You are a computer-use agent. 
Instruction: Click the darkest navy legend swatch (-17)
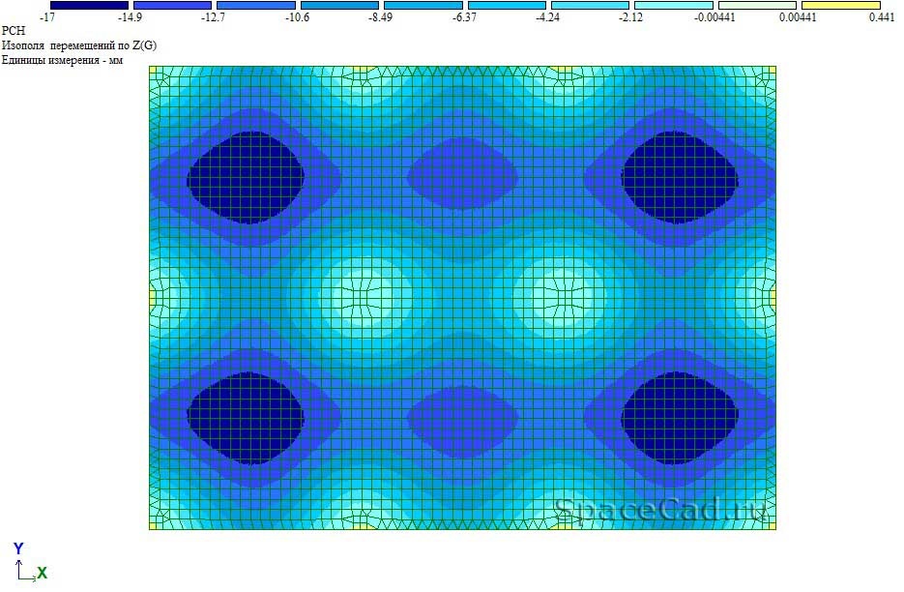point(89,5)
